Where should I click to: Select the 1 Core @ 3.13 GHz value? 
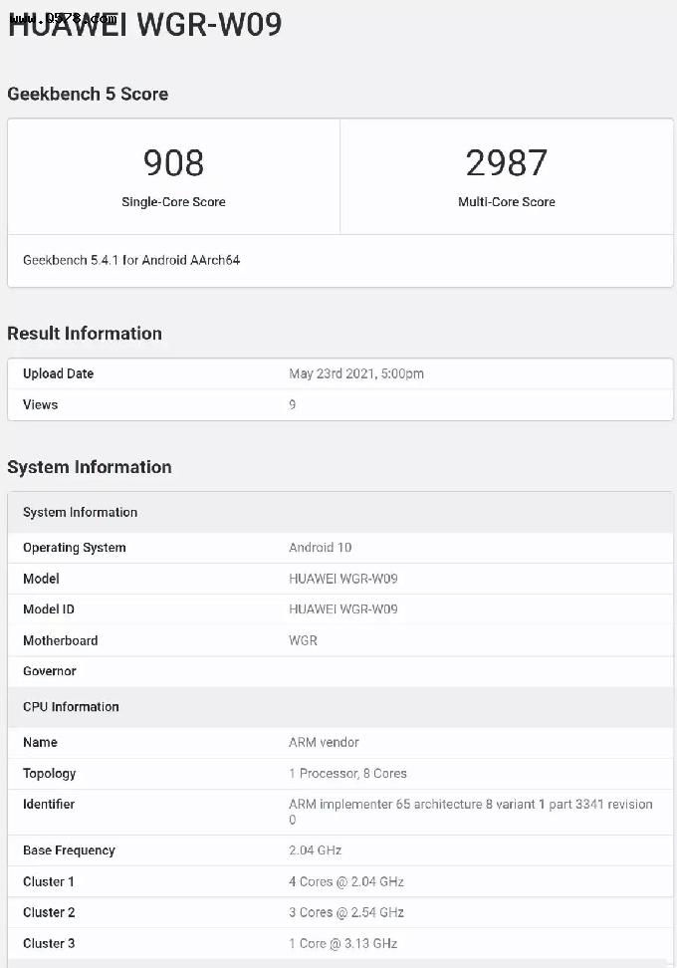tap(343, 943)
